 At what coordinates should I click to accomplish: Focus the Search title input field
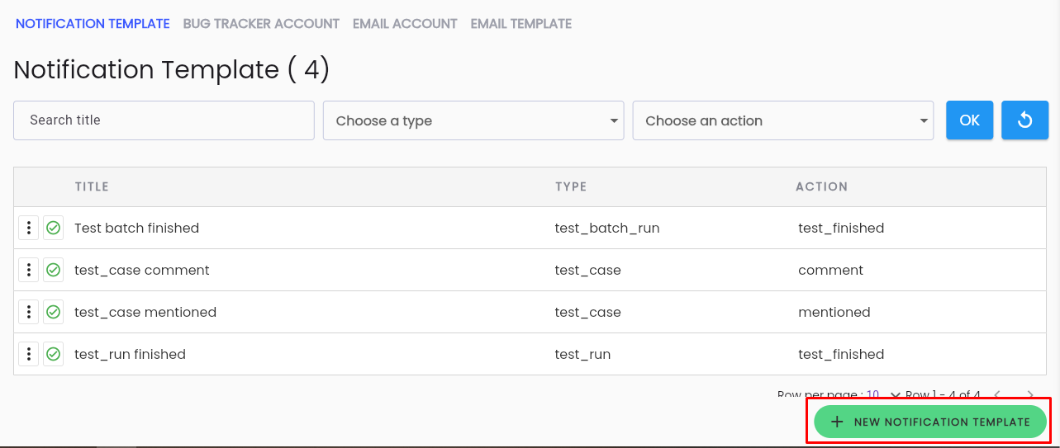coord(164,120)
